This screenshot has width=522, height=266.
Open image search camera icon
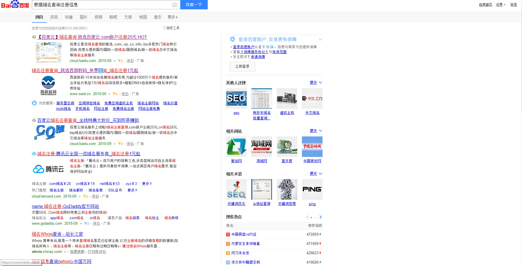(x=174, y=5)
